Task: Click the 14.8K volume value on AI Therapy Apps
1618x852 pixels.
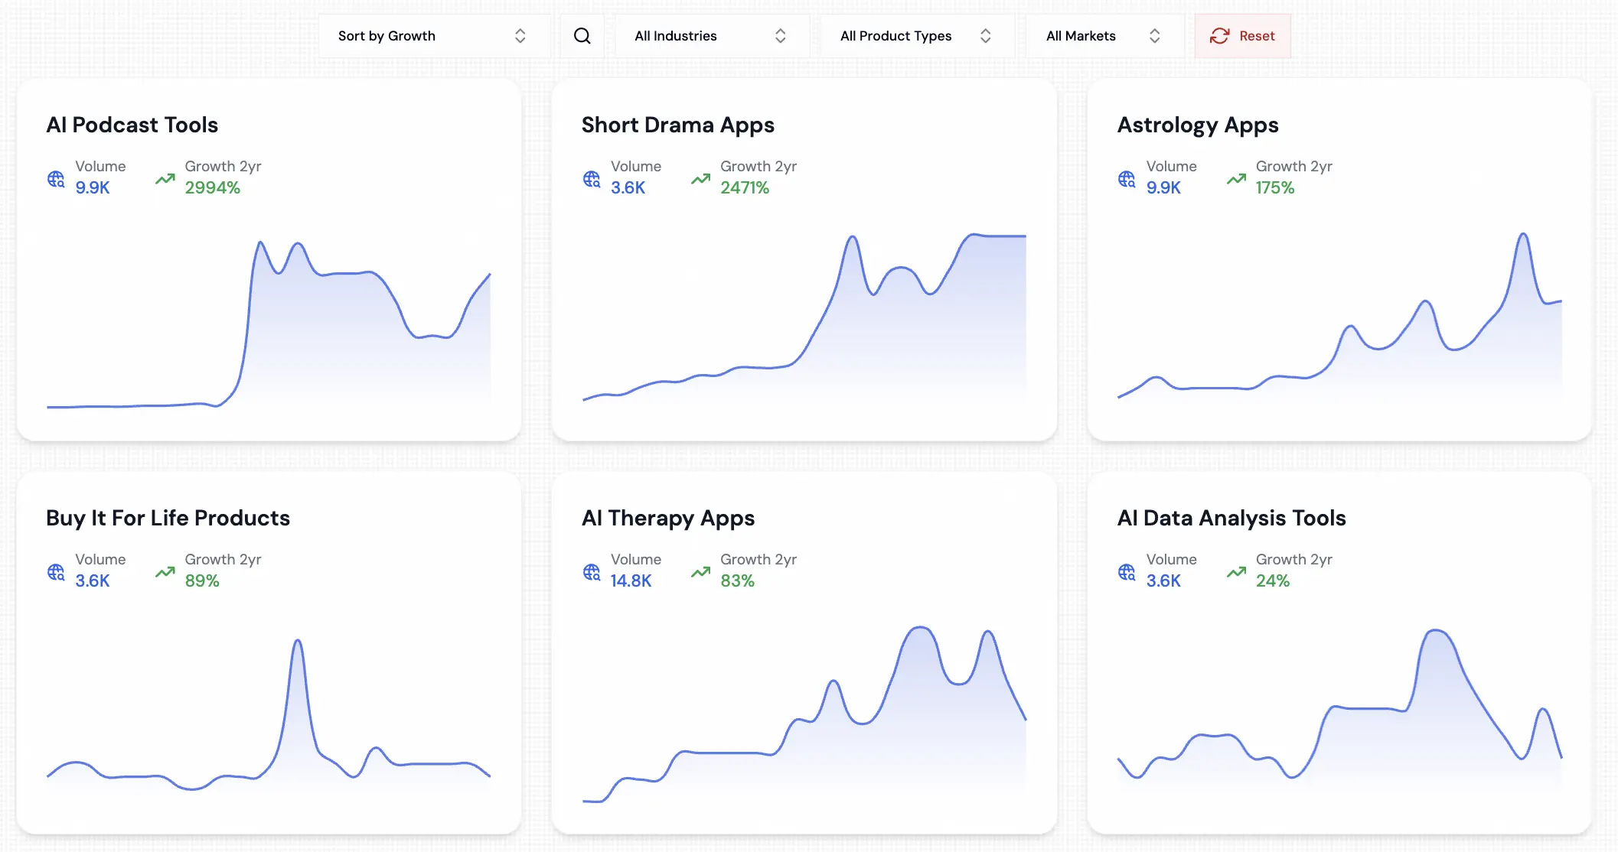Action: tap(631, 580)
